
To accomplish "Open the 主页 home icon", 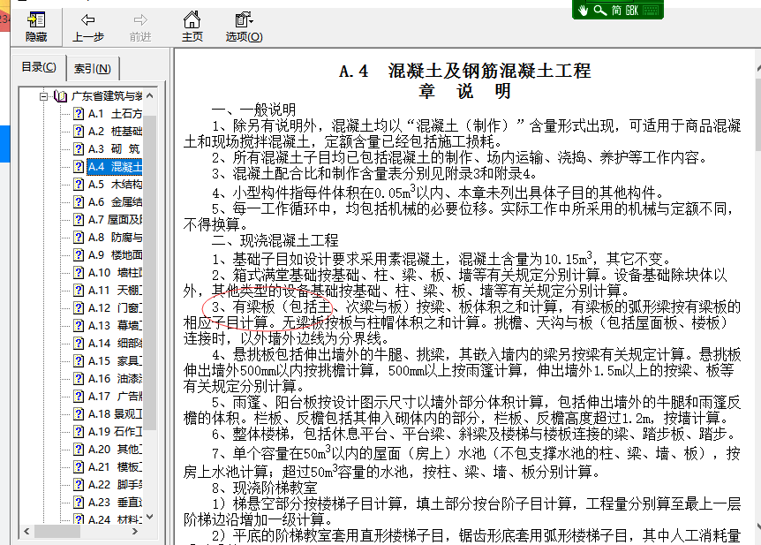I will coord(192,20).
